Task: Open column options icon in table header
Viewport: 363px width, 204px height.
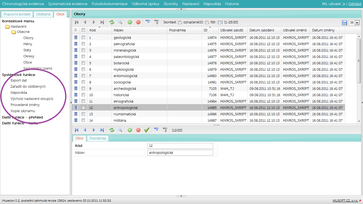Action: (76, 30)
